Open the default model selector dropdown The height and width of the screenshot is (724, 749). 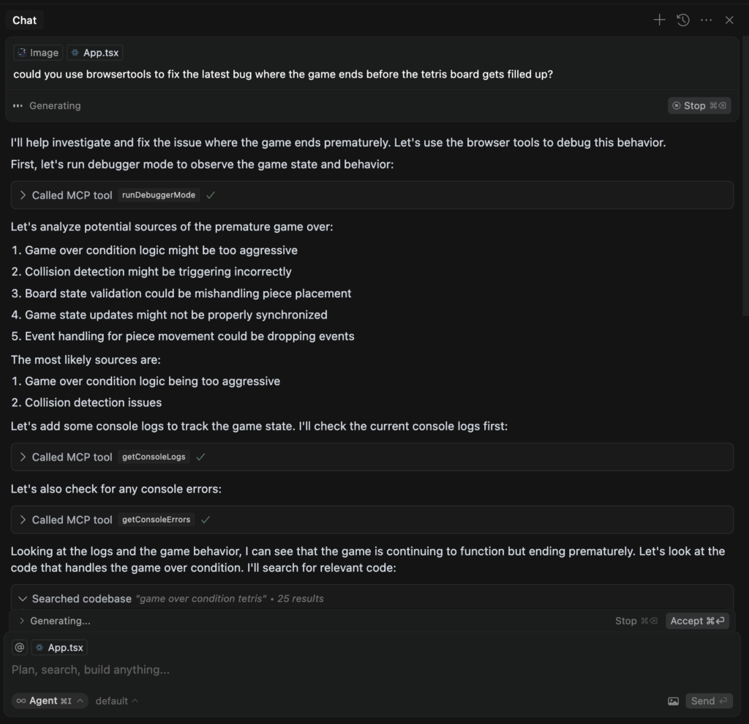116,701
